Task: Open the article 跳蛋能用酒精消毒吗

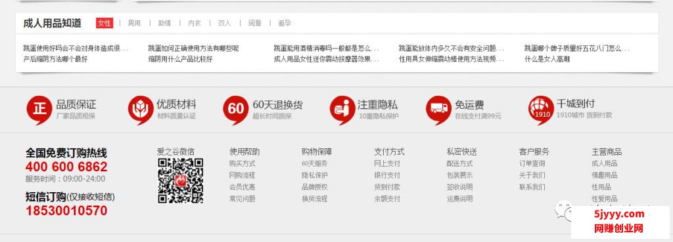Action: pos(326,48)
